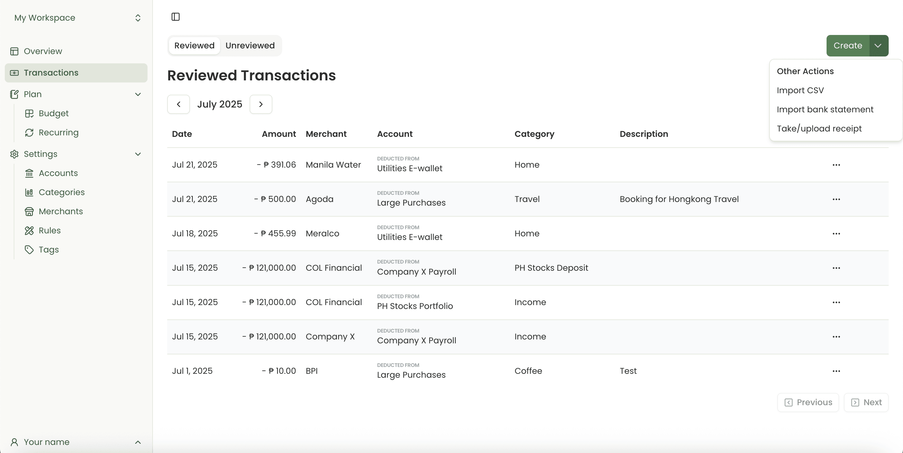Click the Jul 1, 2025 date cell
Screen dimensions: 903x453
(x=192, y=371)
